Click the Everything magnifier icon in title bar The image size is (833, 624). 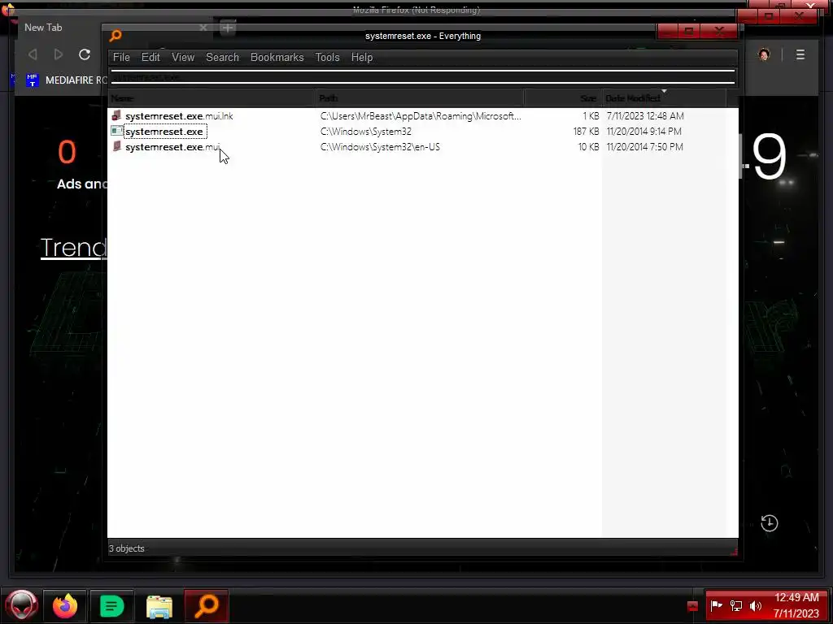click(x=116, y=36)
